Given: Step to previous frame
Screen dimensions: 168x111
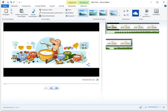Looking at the screenshot, I should [46, 88].
